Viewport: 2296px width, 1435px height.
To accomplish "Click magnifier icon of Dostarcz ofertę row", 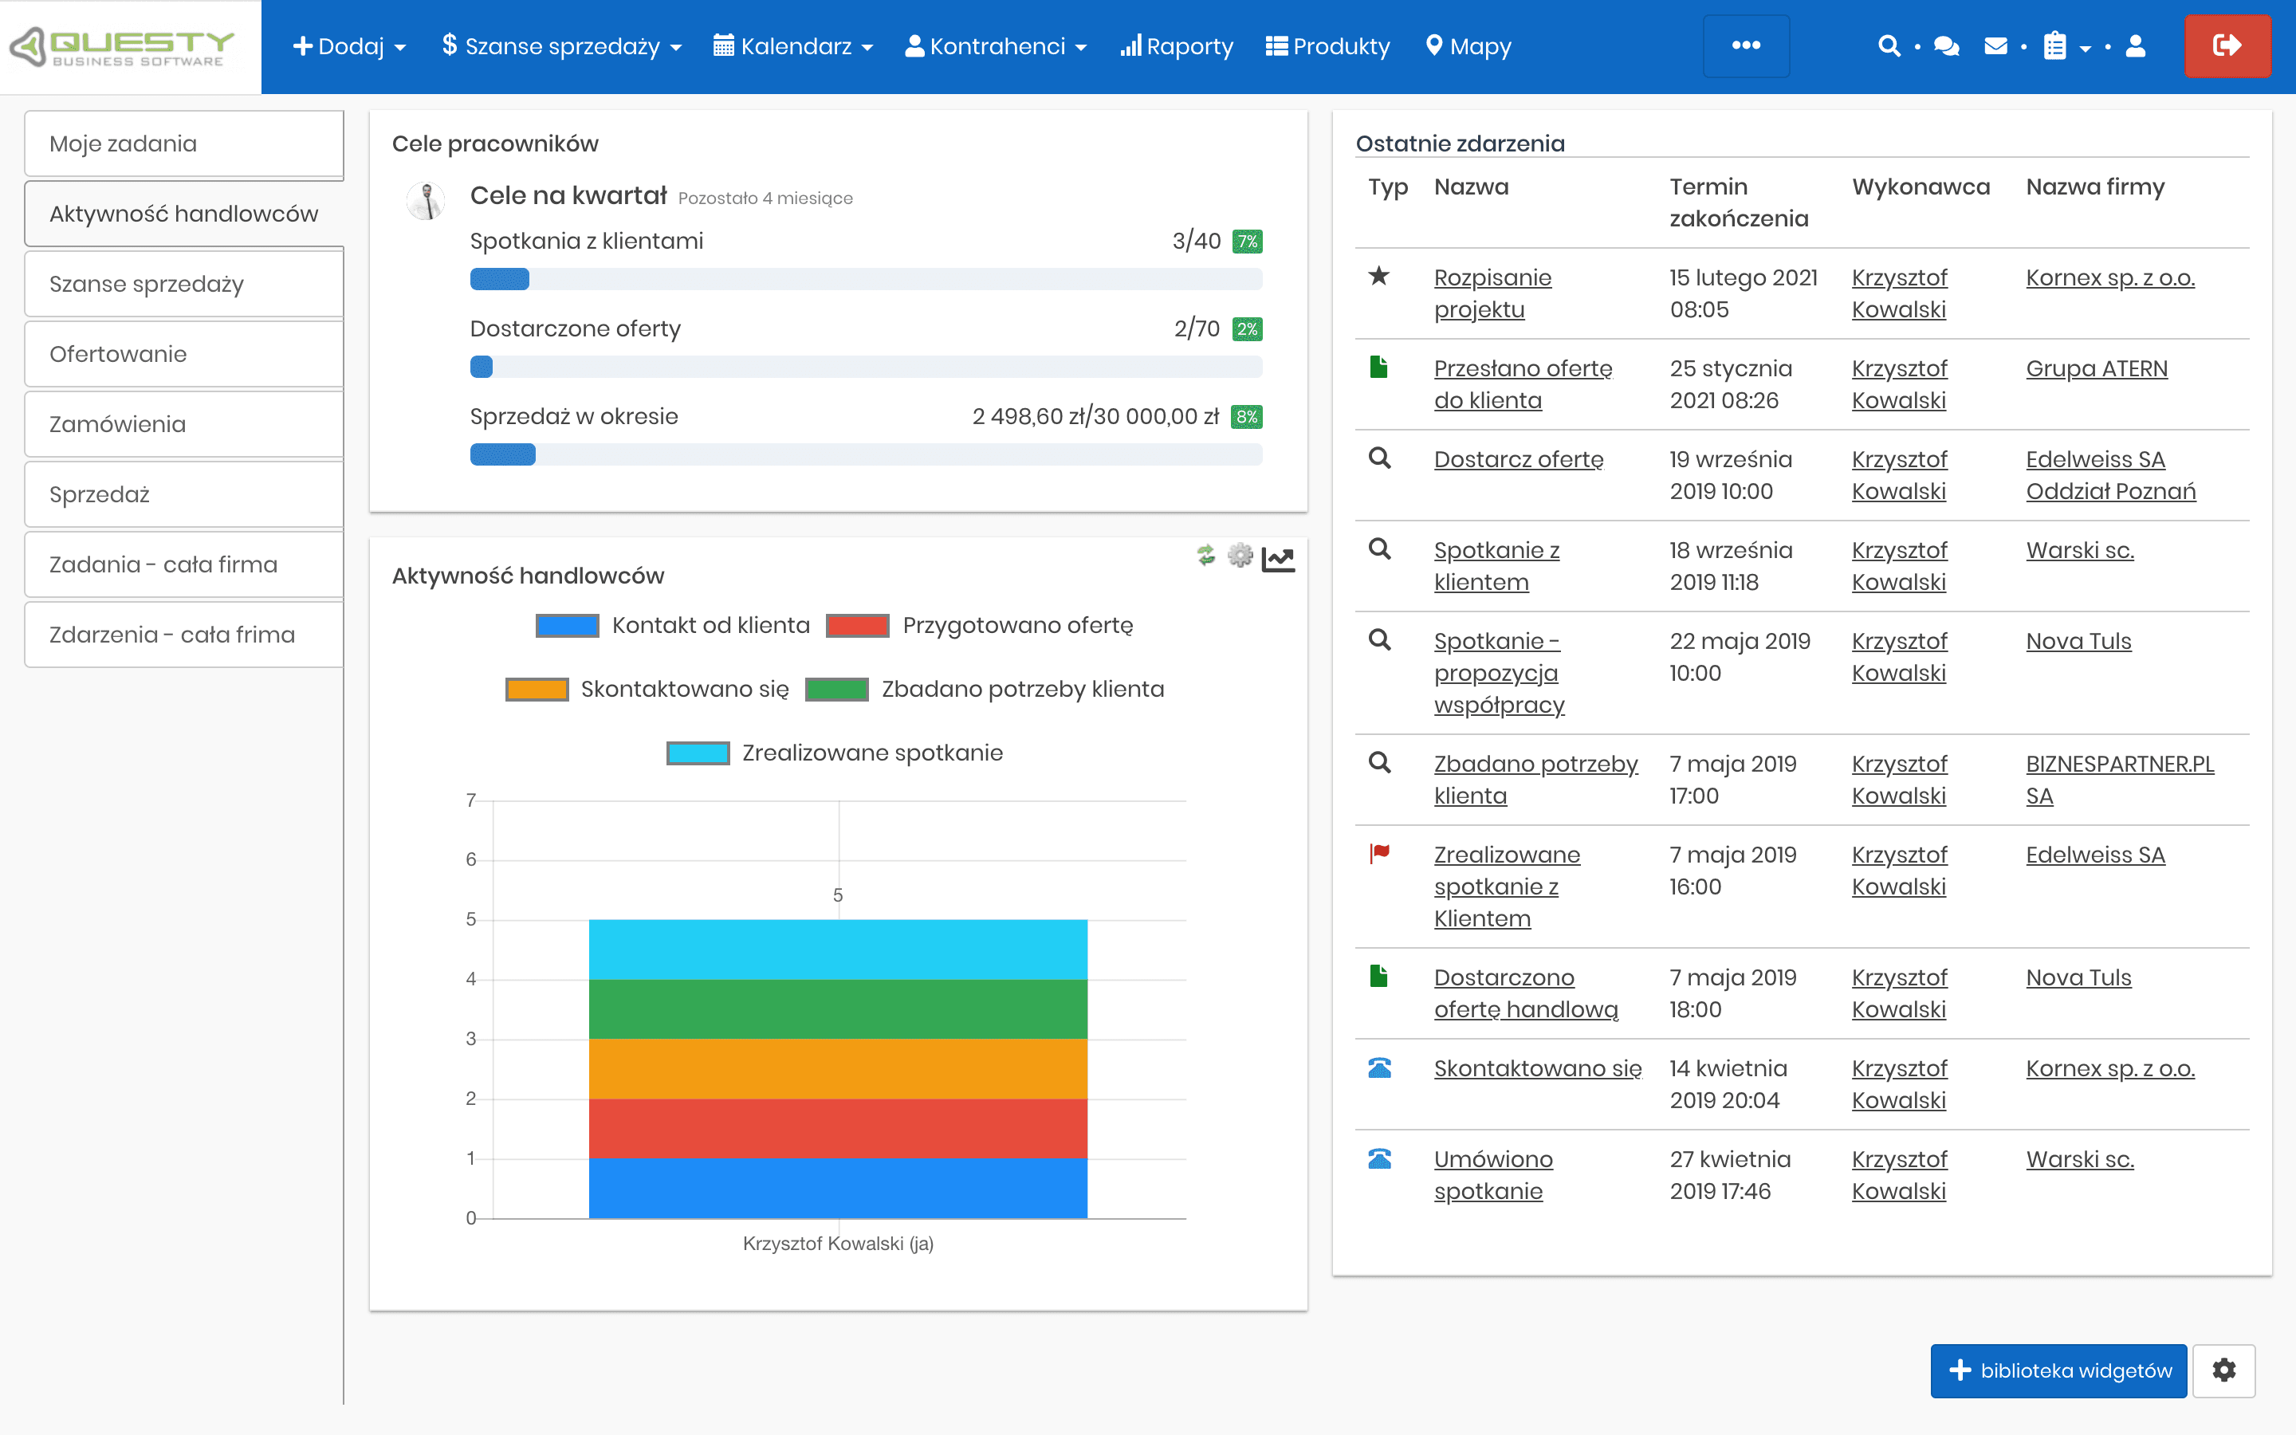I will pos(1379,458).
